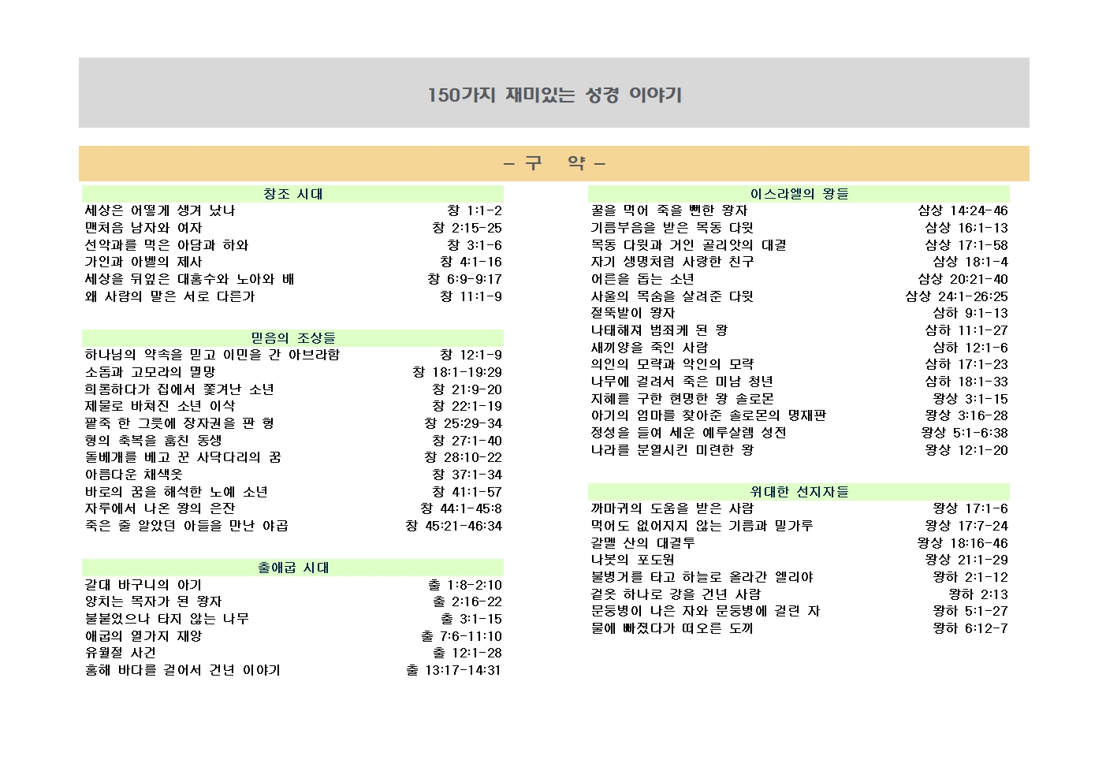
Task: Click the story '소돔과 고모라의 멸망'
Action: tap(150, 372)
